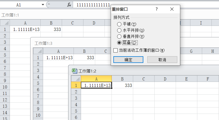Click the help question mark in 重排窗口 dialog
Image resolution: width=219 pixels, height=120 pixels.
coord(157,9)
